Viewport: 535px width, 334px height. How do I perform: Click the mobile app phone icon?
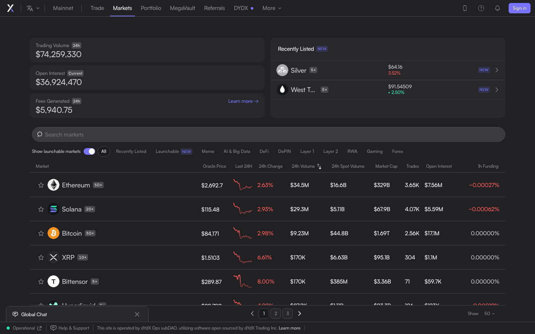[x=465, y=8]
